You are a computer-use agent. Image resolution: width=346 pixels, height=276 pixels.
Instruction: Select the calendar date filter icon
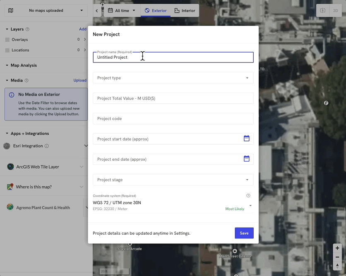point(110,10)
